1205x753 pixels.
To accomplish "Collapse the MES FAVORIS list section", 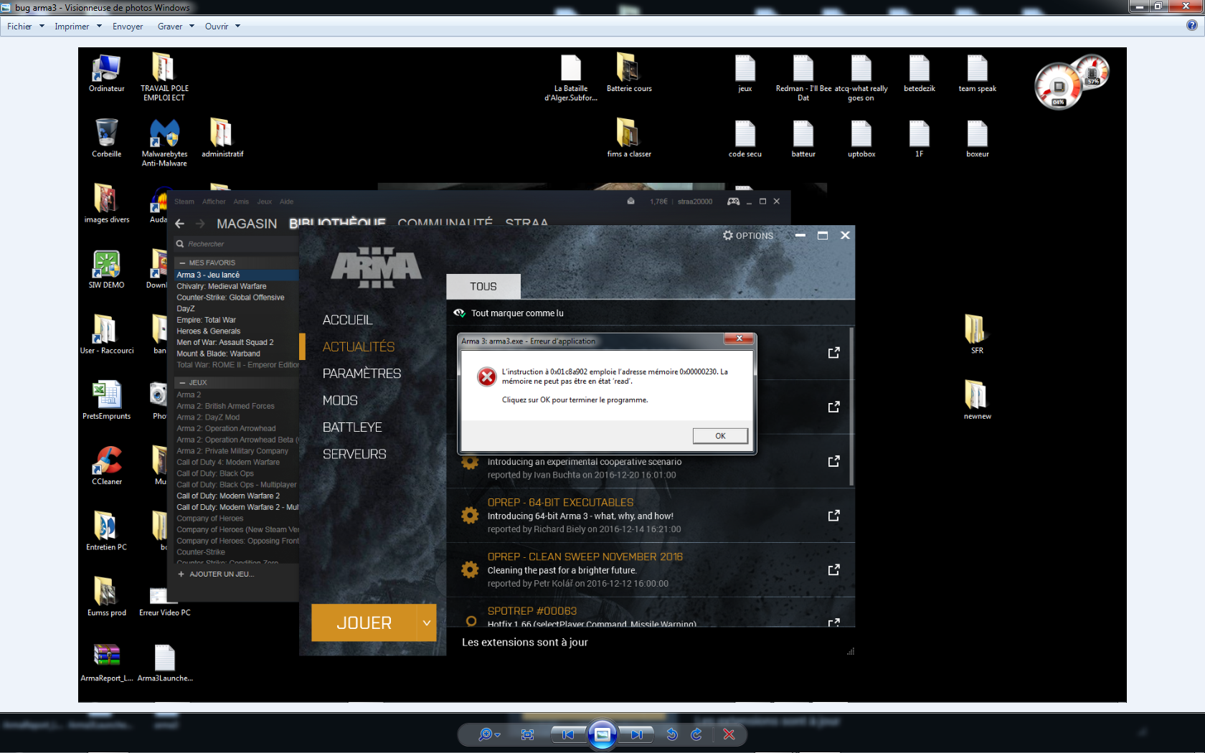I will 182,263.
